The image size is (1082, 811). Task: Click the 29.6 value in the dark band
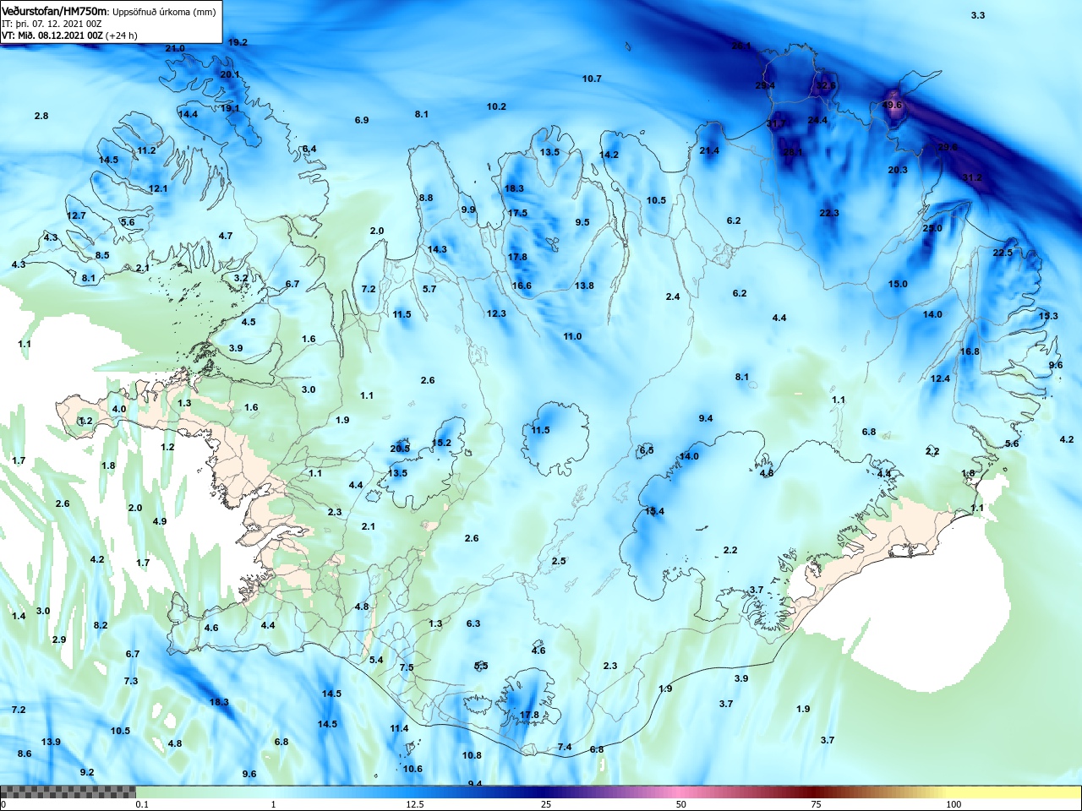(x=948, y=146)
